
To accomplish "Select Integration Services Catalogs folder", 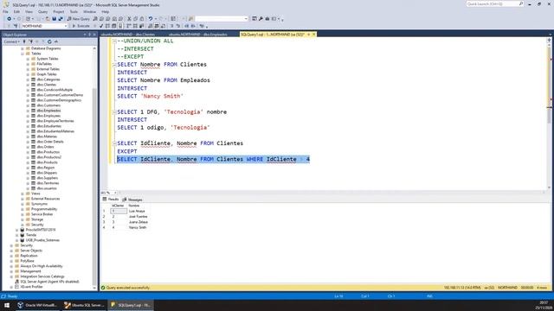I will 42,276.
